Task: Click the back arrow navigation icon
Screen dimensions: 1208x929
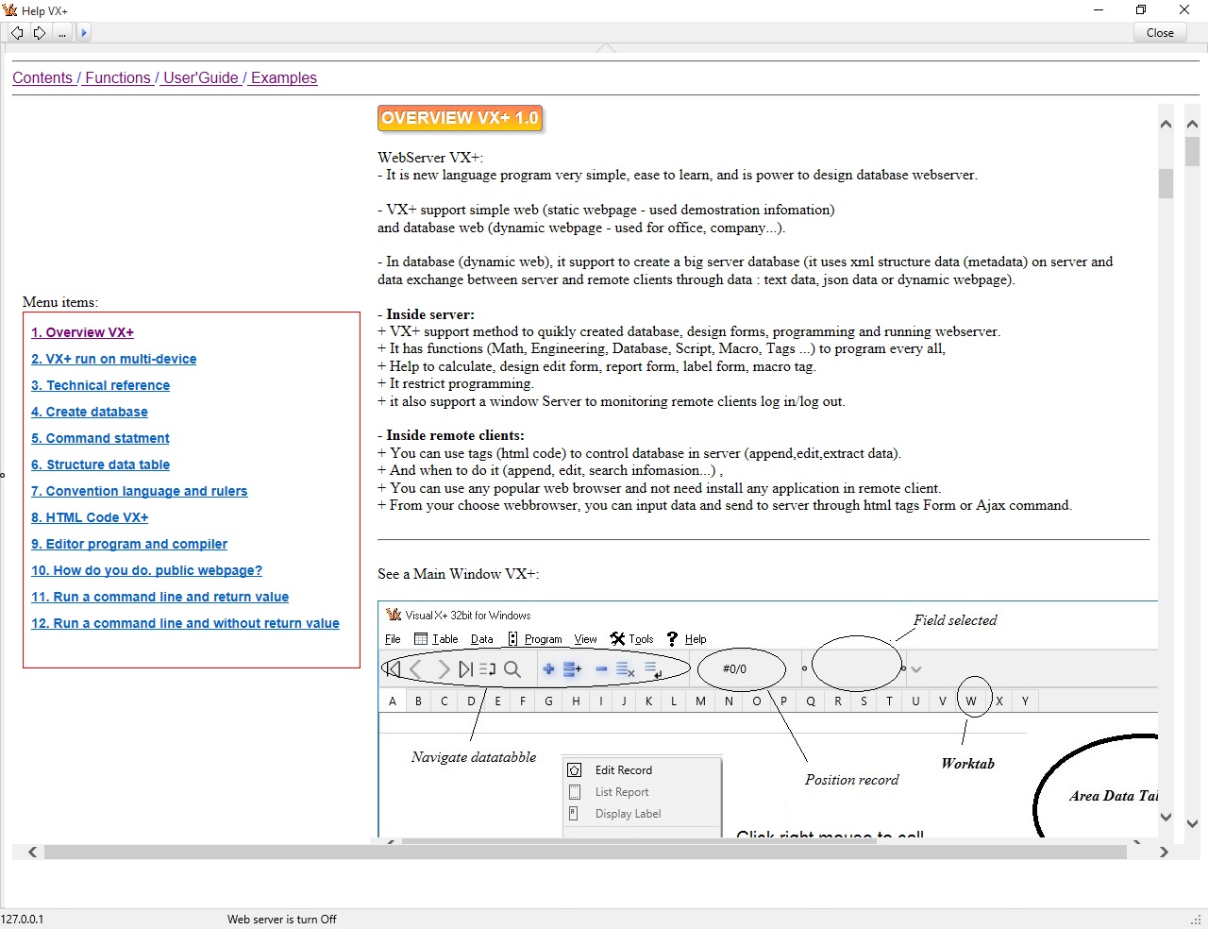Action: 17,33
